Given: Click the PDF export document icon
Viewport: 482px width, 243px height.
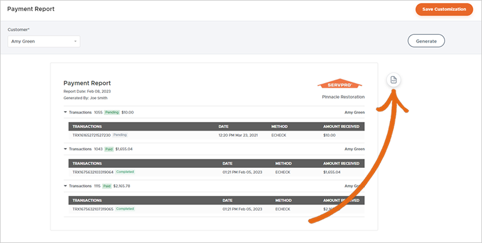Looking at the screenshot, I should point(393,80).
